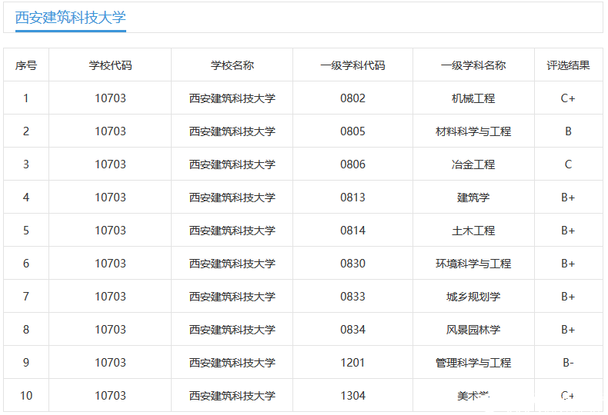
Task: Click subject code 0830
Action: (x=352, y=264)
